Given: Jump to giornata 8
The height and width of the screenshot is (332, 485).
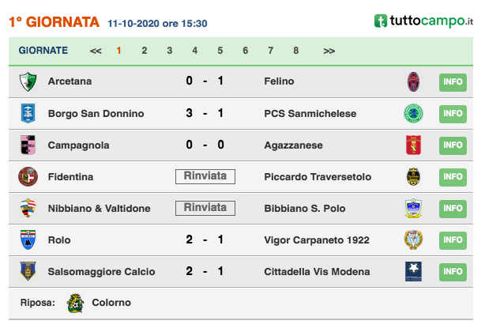Looking at the screenshot, I should (296, 51).
